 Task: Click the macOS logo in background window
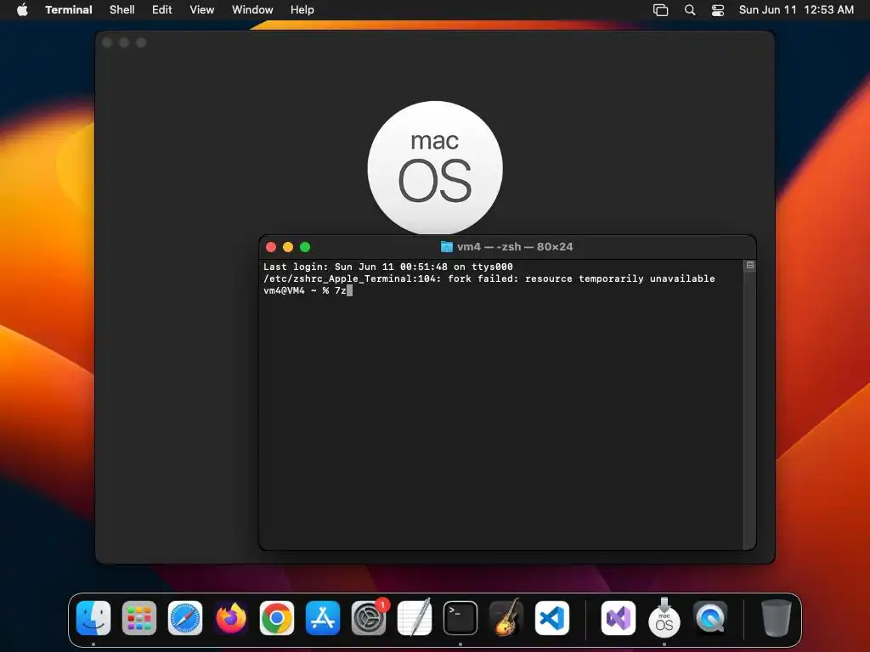[435, 168]
